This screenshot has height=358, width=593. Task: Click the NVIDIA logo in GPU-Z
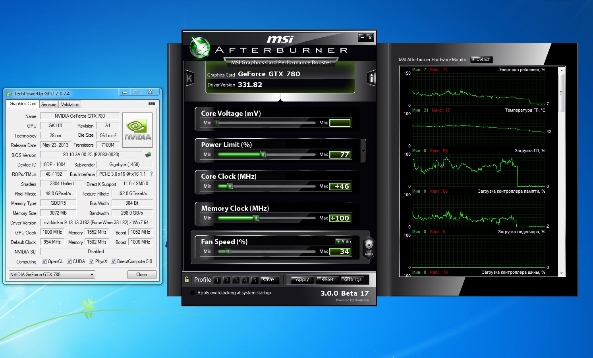[137, 130]
